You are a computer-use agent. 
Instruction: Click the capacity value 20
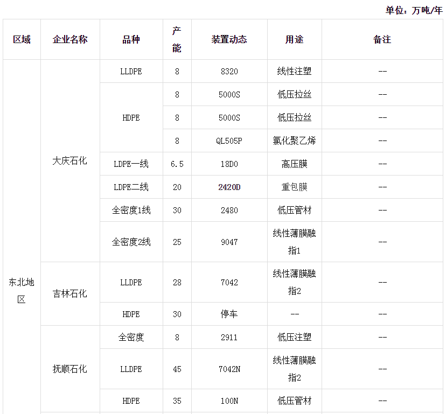click(x=177, y=187)
